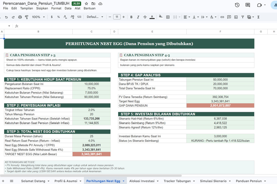Open filter views dropdown
The height and width of the screenshot is (184, 277).
[253, 17]
